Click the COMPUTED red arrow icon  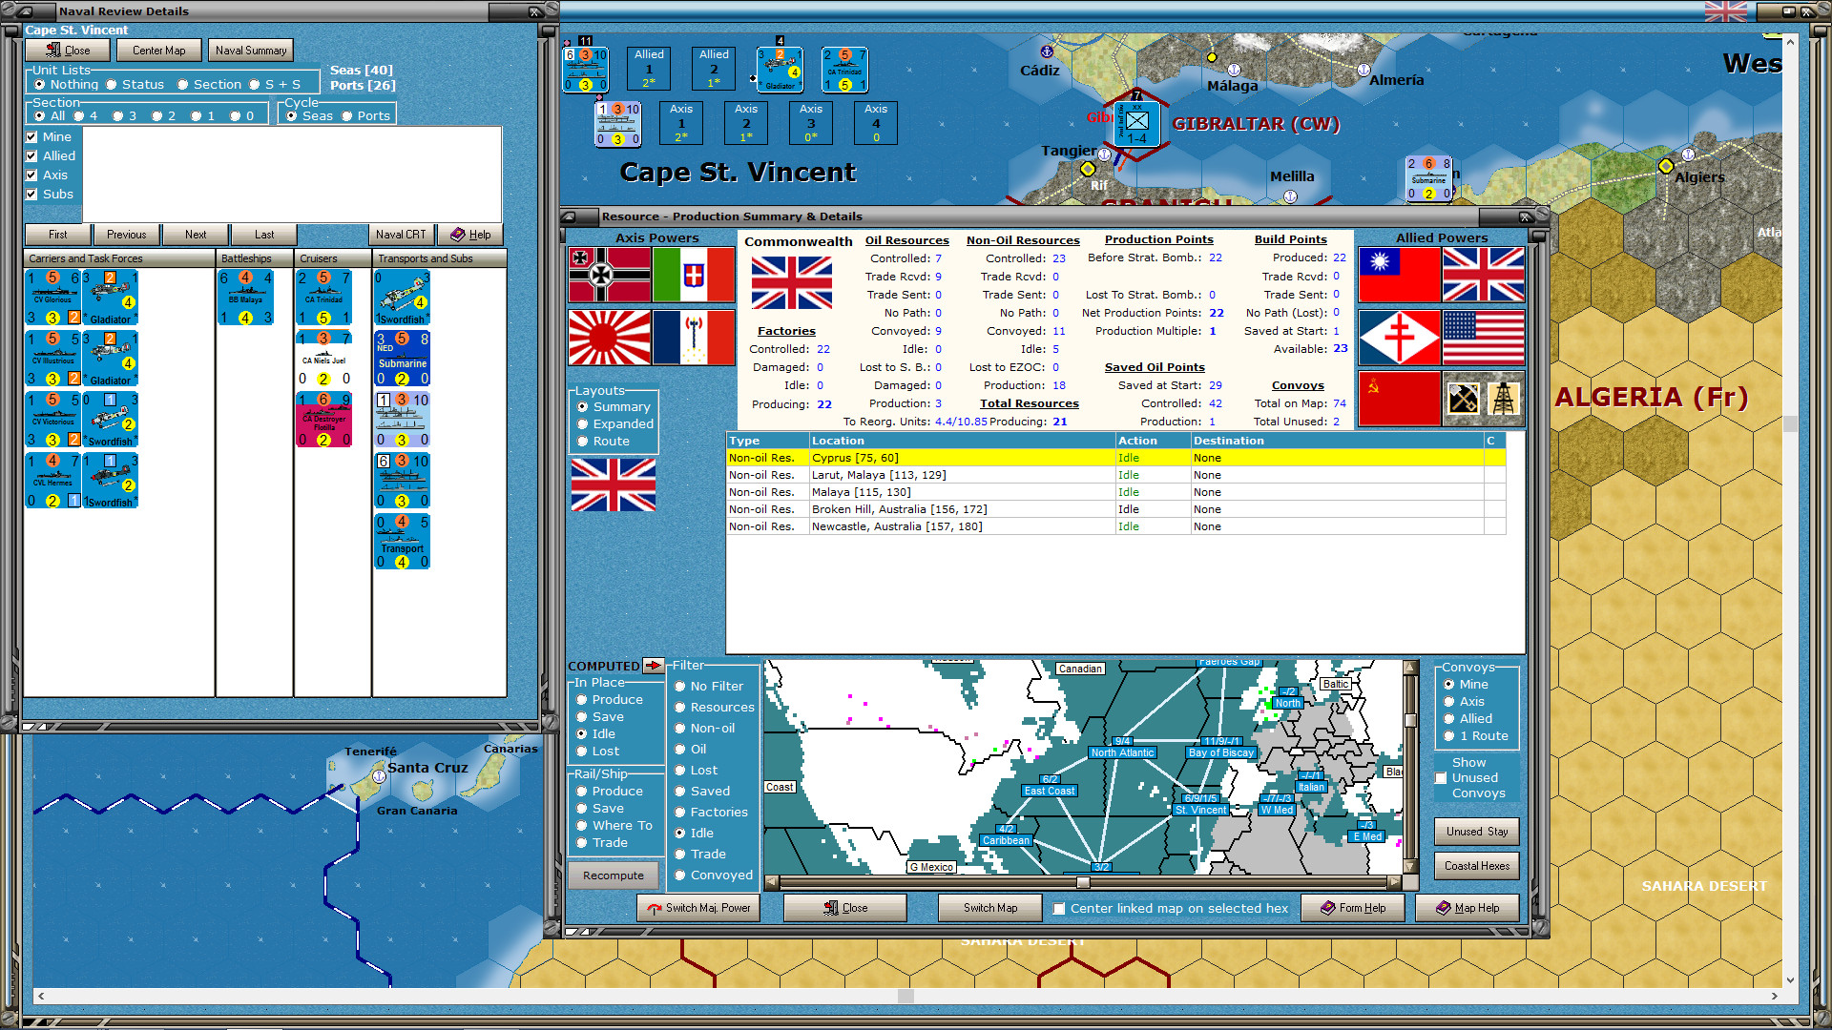(654, 666)
